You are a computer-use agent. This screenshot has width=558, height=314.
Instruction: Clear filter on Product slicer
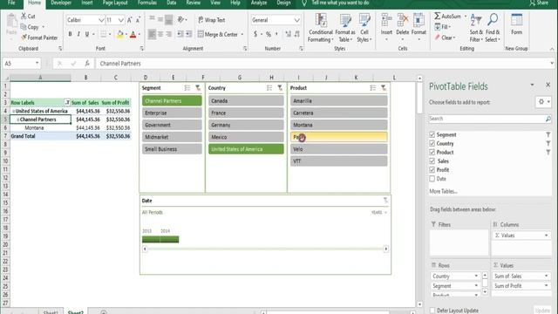click(x=384, y=87)
